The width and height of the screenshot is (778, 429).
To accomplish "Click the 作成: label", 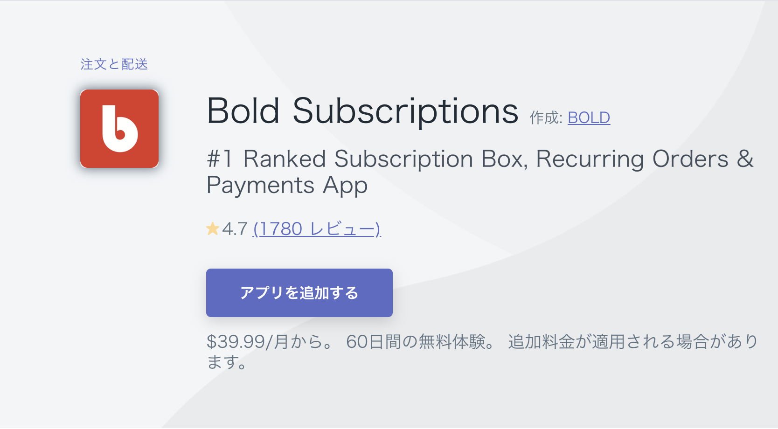I will coord(546,118).
